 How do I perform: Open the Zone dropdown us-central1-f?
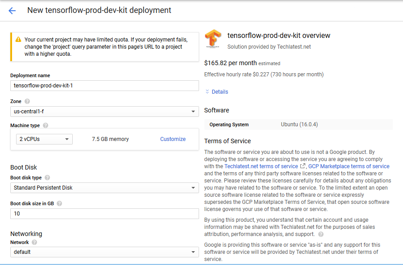[x=104, y=112]
